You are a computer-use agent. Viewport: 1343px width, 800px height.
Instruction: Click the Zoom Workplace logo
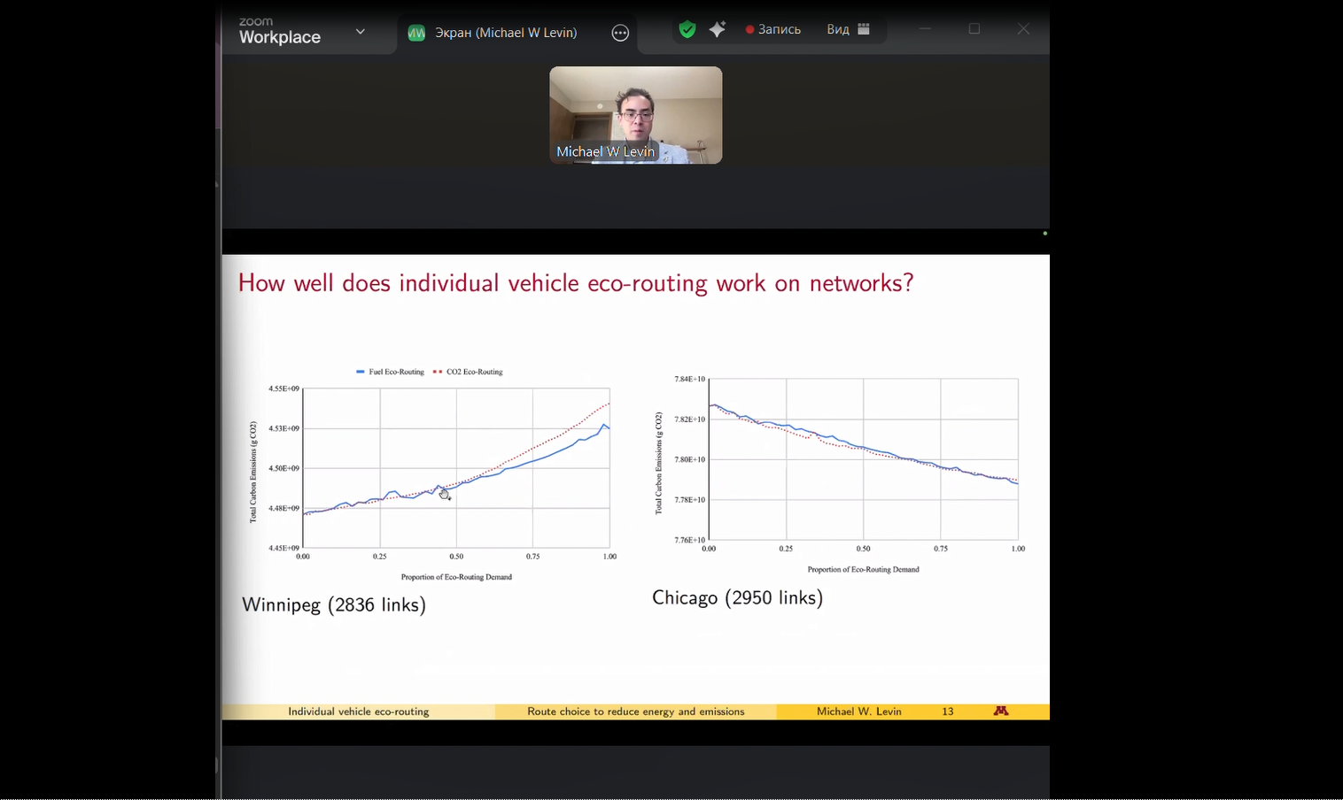pyautogui.click(x=279, y=32)
